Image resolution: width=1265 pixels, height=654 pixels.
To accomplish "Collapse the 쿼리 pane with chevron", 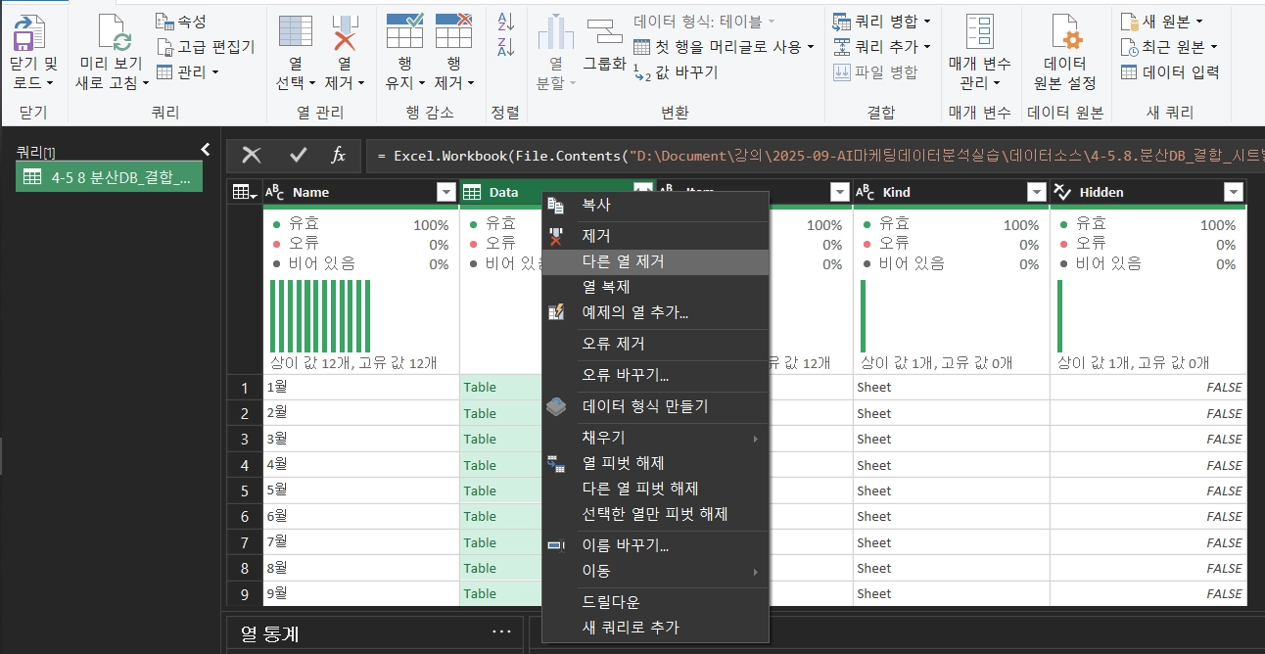I will point(206,149).
